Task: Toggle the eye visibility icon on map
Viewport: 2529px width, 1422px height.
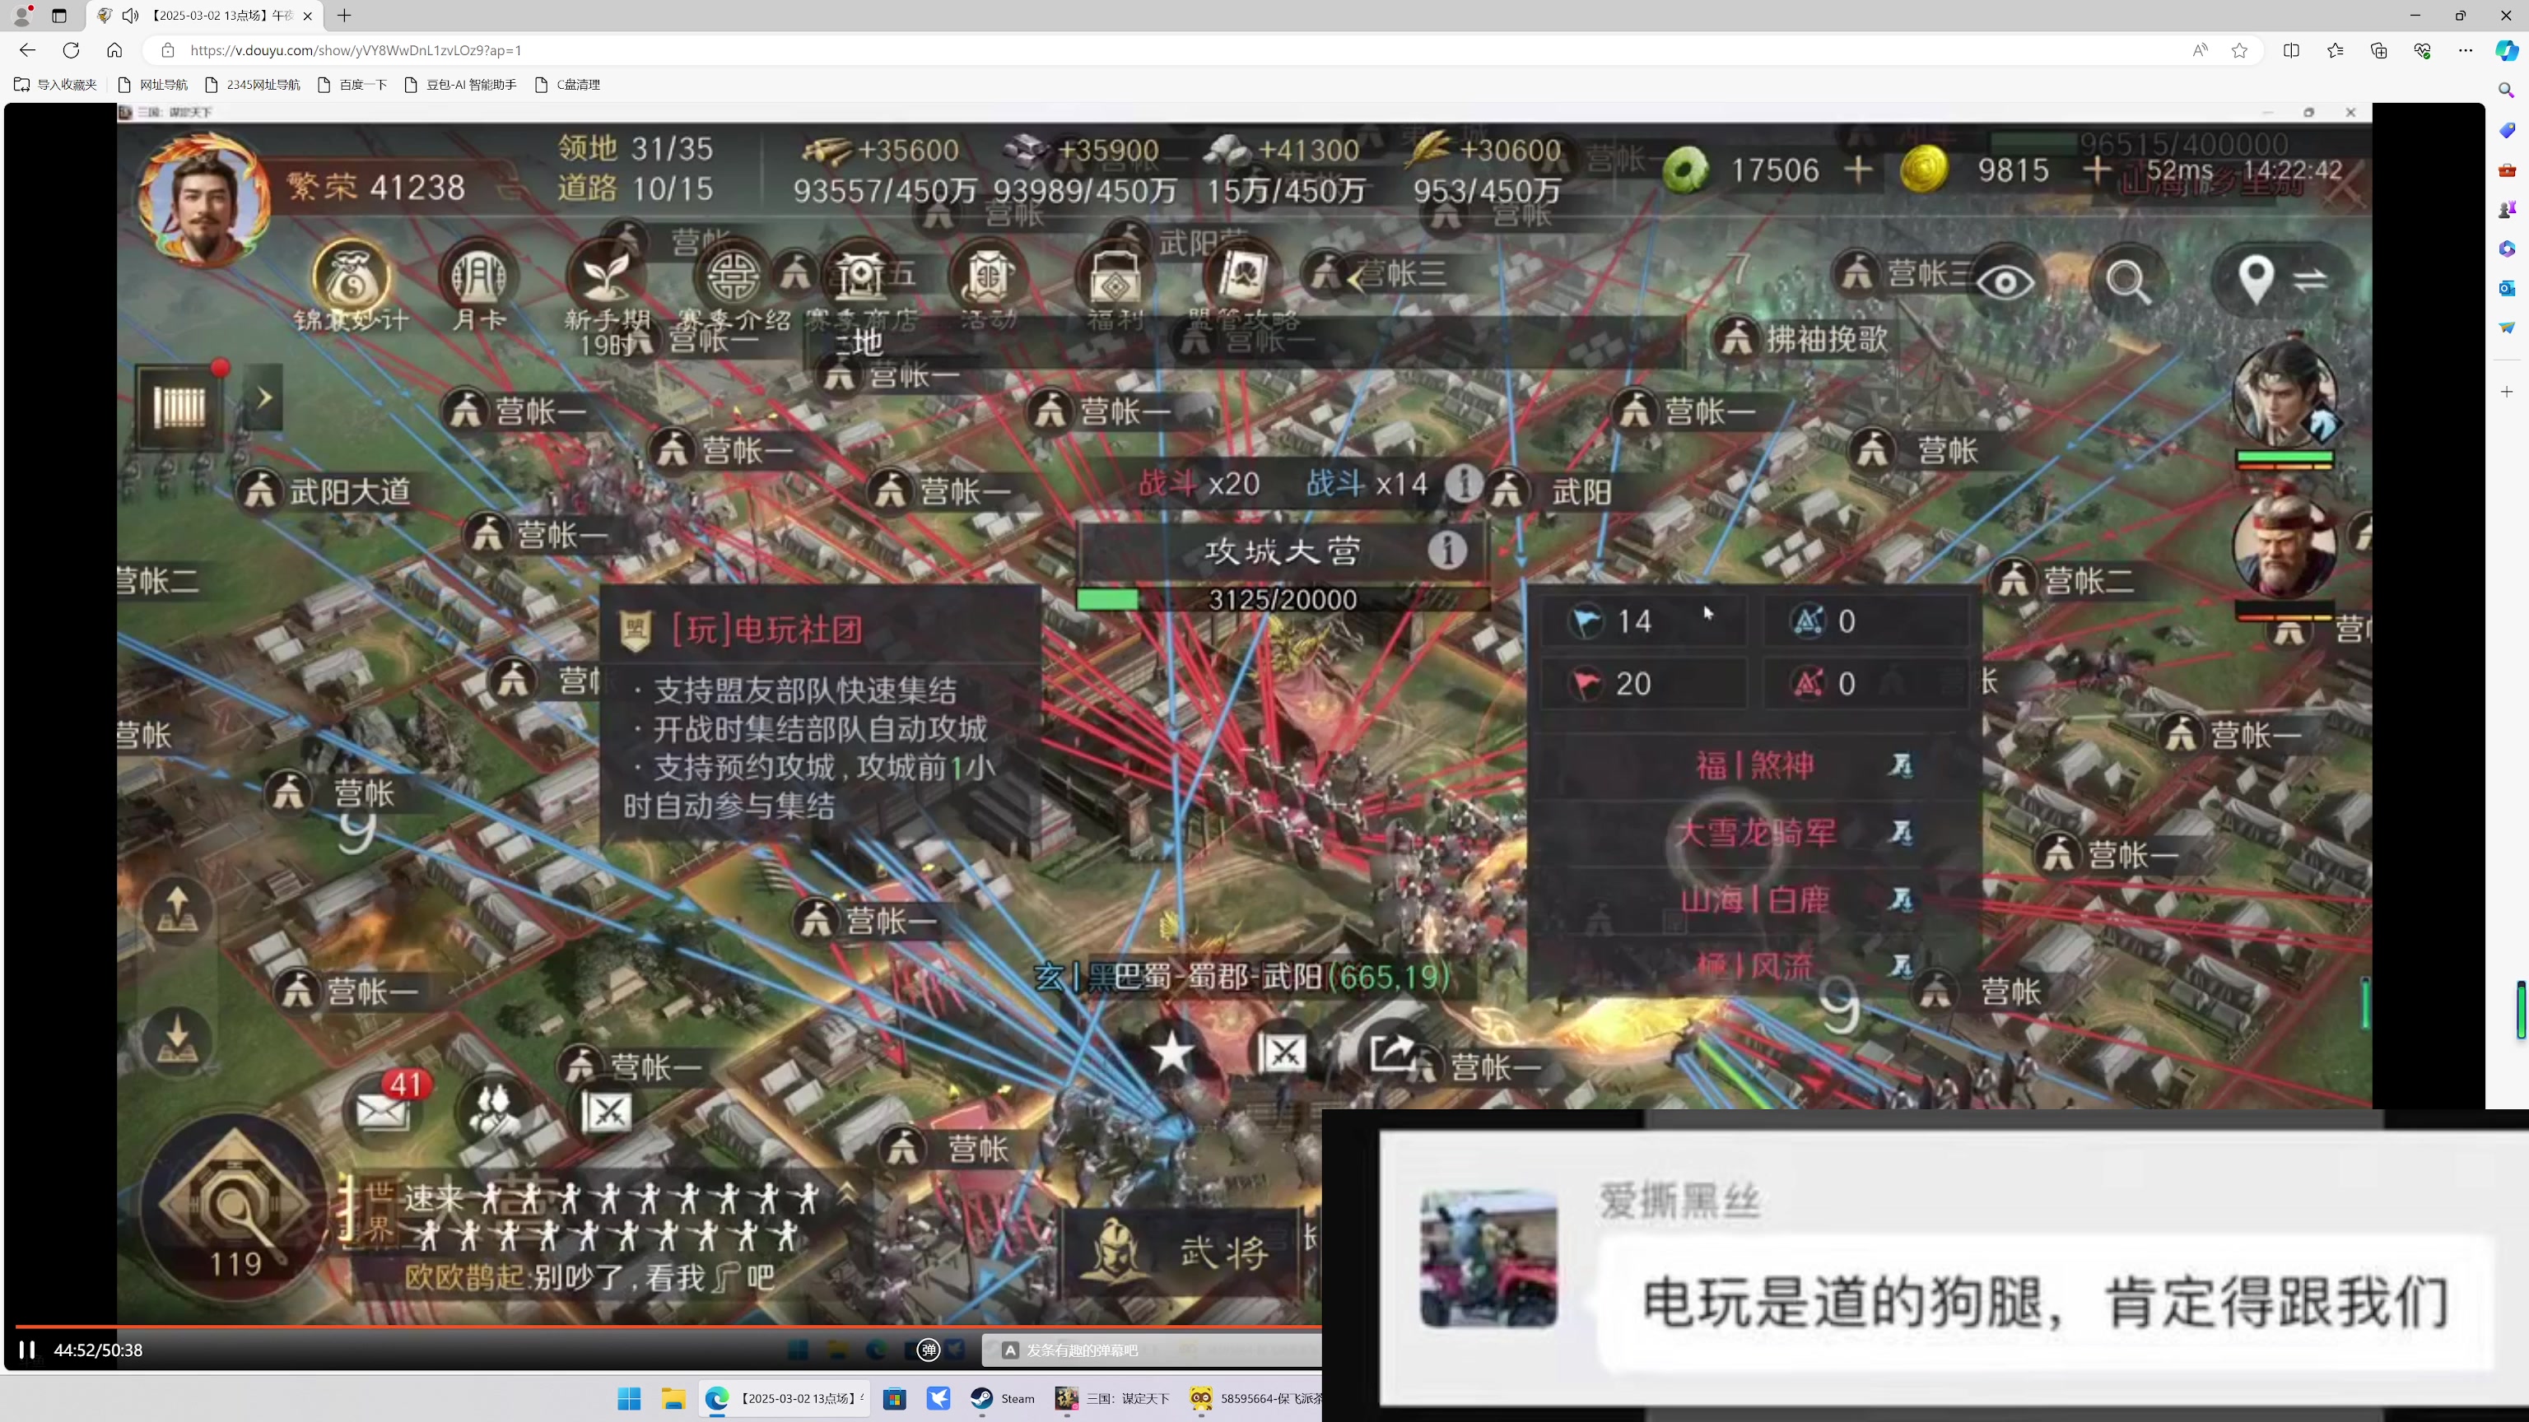Action: pyautogui.click(x=2005, y=282)
